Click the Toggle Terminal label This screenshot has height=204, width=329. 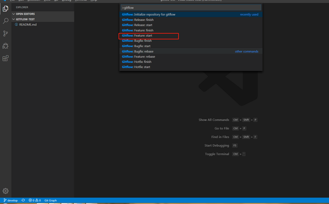217,154
